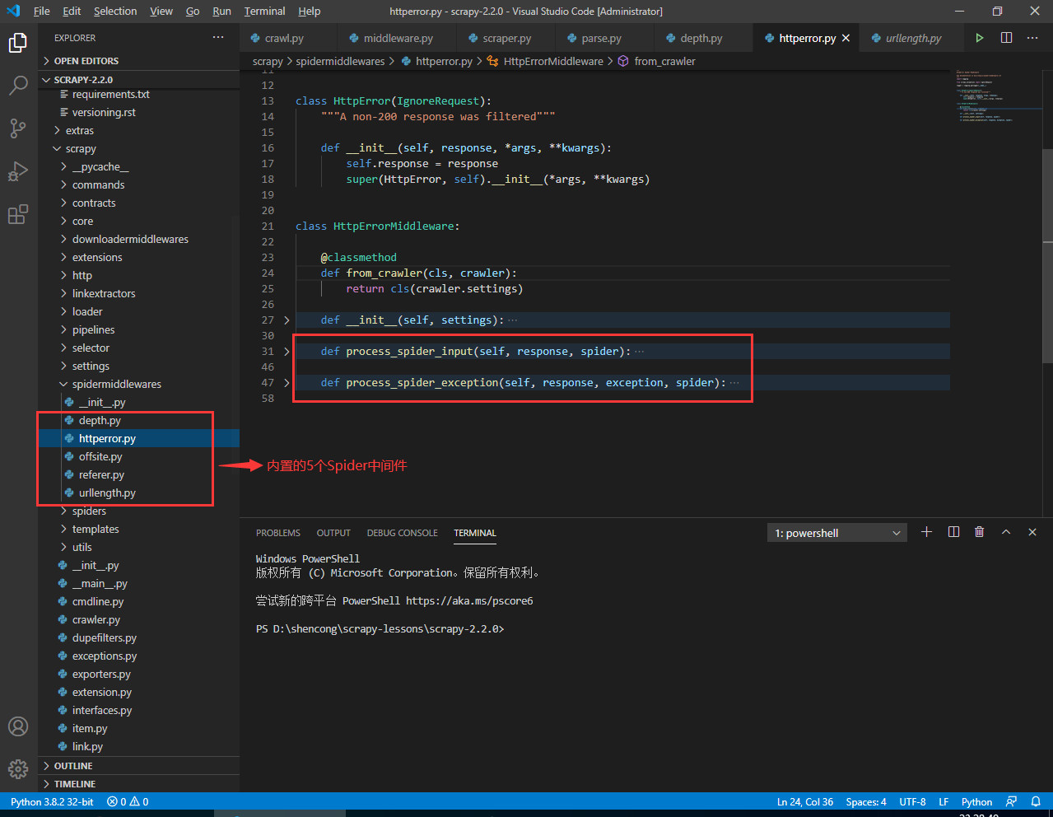Expand the OPEN EDITORS section

pyautogui.click(x=138, y=61)
